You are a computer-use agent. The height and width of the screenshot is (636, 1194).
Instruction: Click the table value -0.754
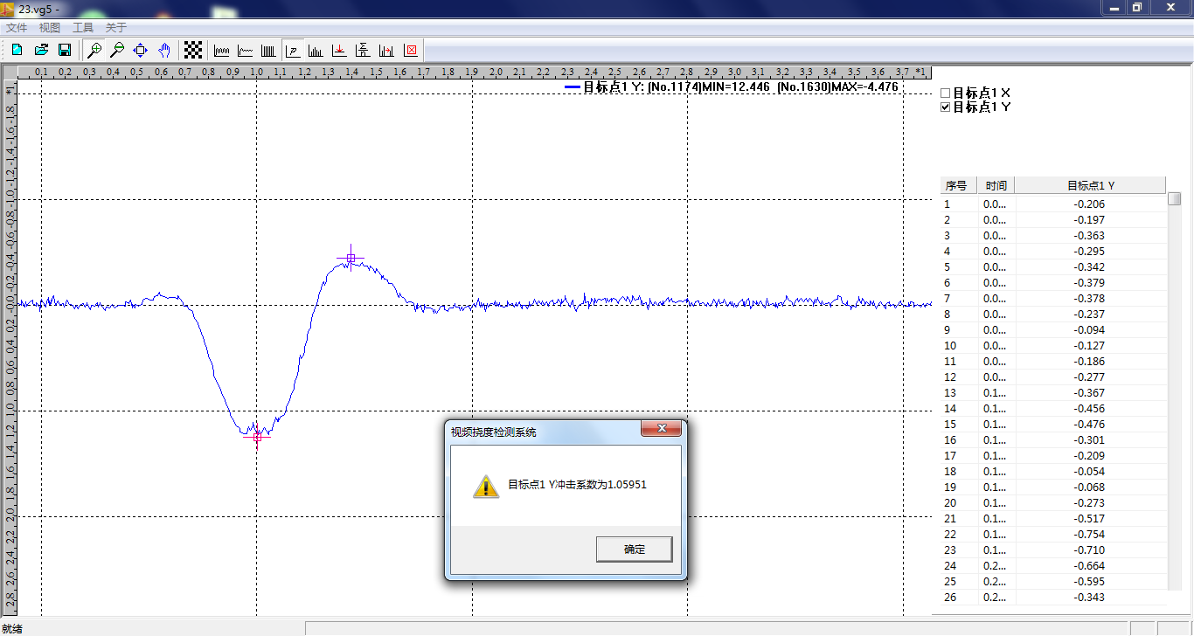point(1091,535)
